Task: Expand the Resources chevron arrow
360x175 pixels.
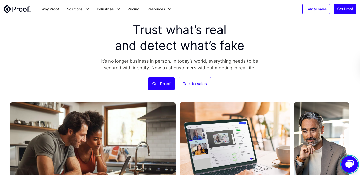Action: (170, 9)
